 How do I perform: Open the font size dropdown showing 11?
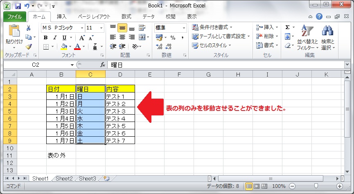point(101,28)
